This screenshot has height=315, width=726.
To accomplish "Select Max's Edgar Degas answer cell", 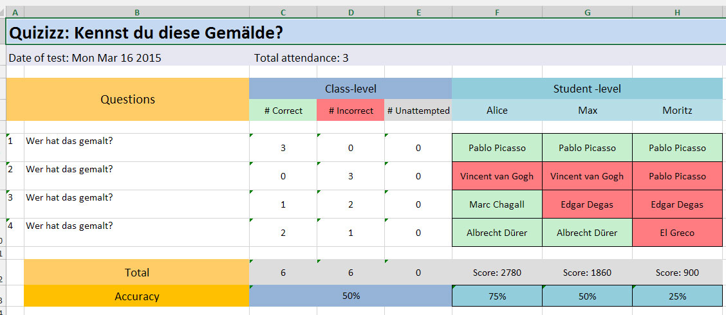I will point(587,204).
